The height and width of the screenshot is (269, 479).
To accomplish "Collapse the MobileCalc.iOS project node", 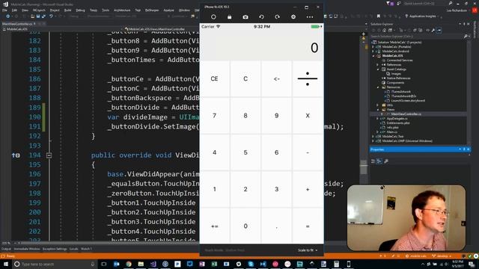I will point(373,56).
